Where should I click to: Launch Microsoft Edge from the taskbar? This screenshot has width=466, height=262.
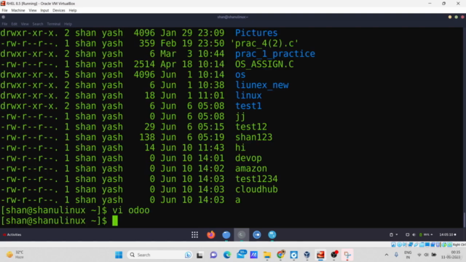click(227, 255)
